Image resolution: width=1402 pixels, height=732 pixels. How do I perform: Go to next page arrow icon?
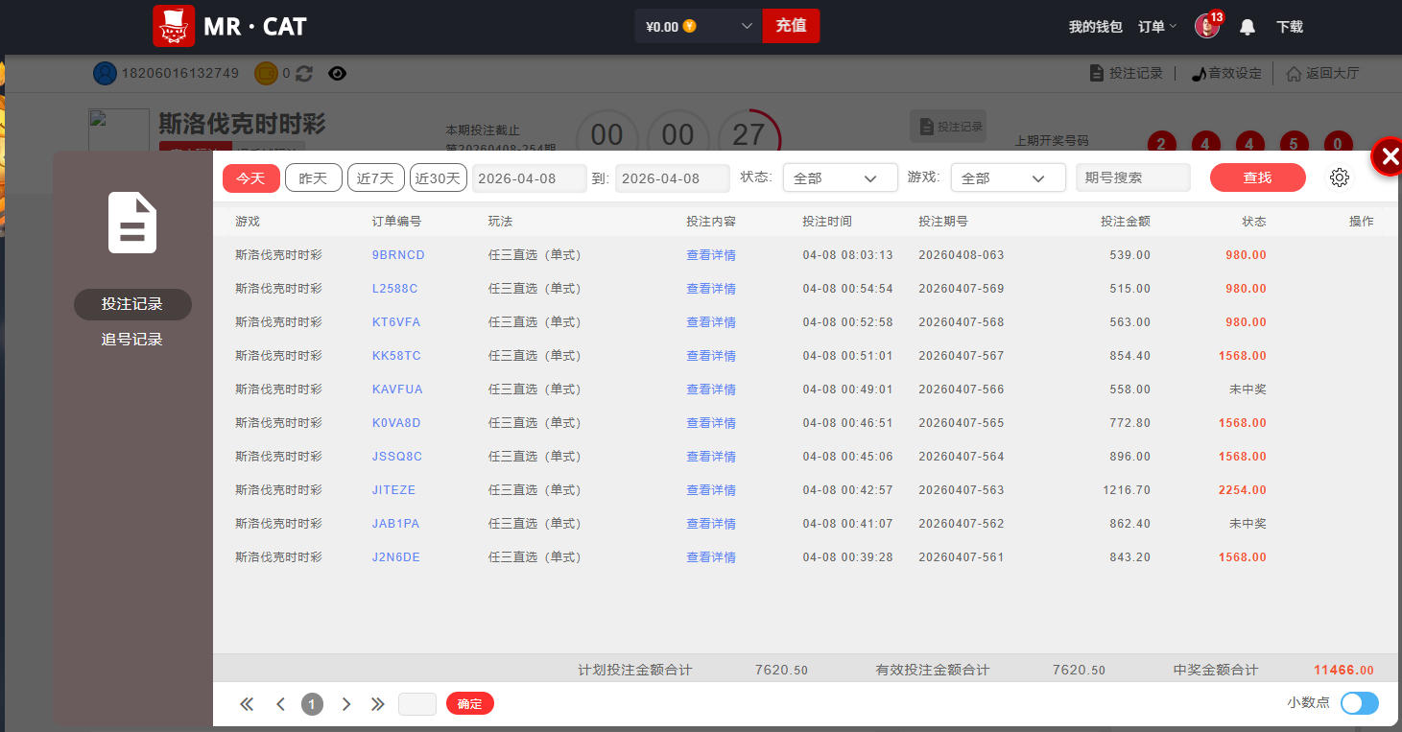[x=346, y=704]
